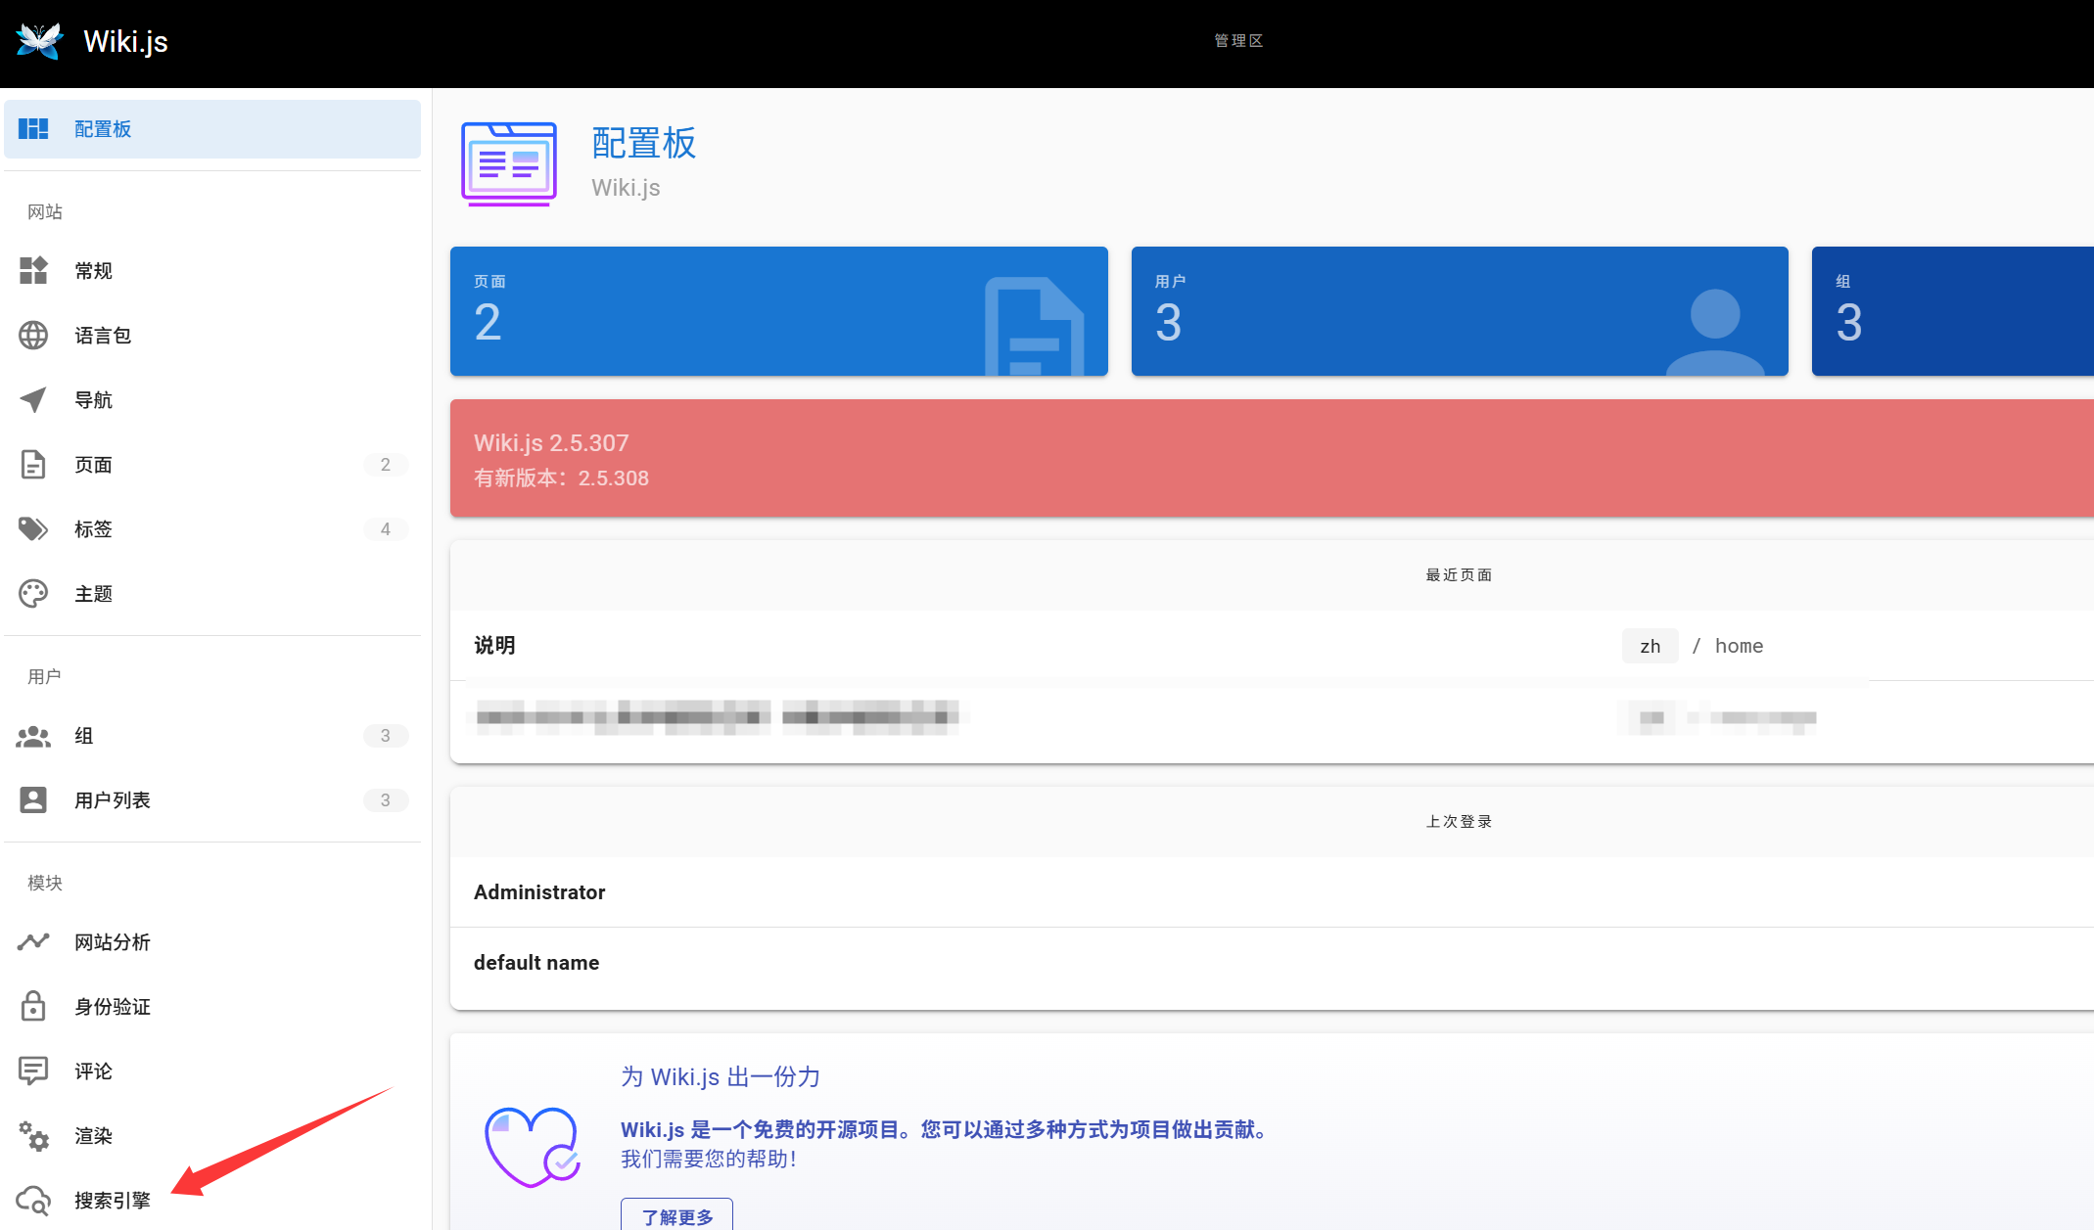
Task: Click the zh locale chip
Action: point(1651,646)
